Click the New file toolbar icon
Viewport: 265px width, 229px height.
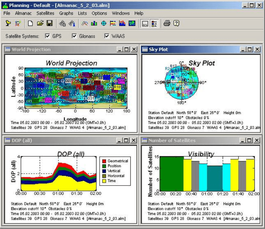point(30,23)
